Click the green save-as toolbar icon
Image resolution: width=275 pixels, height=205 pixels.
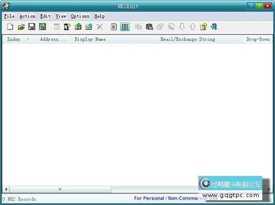click(x=42, y=27)
